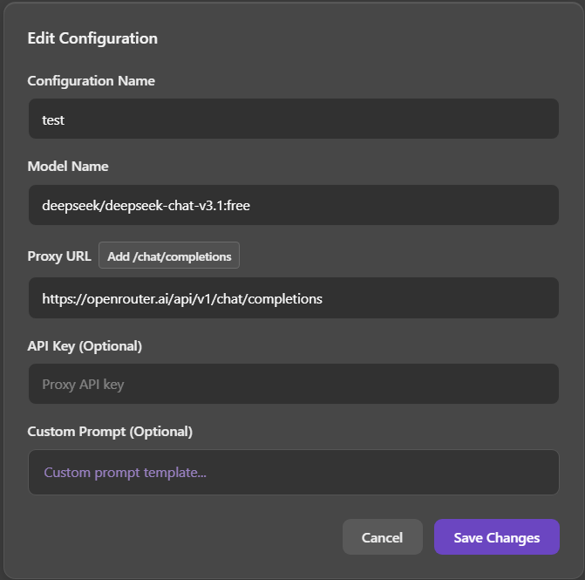Save the configuration with Save Changes
Image resolution: width=585 pixels, height=580 pixels.
coord(496,537)
